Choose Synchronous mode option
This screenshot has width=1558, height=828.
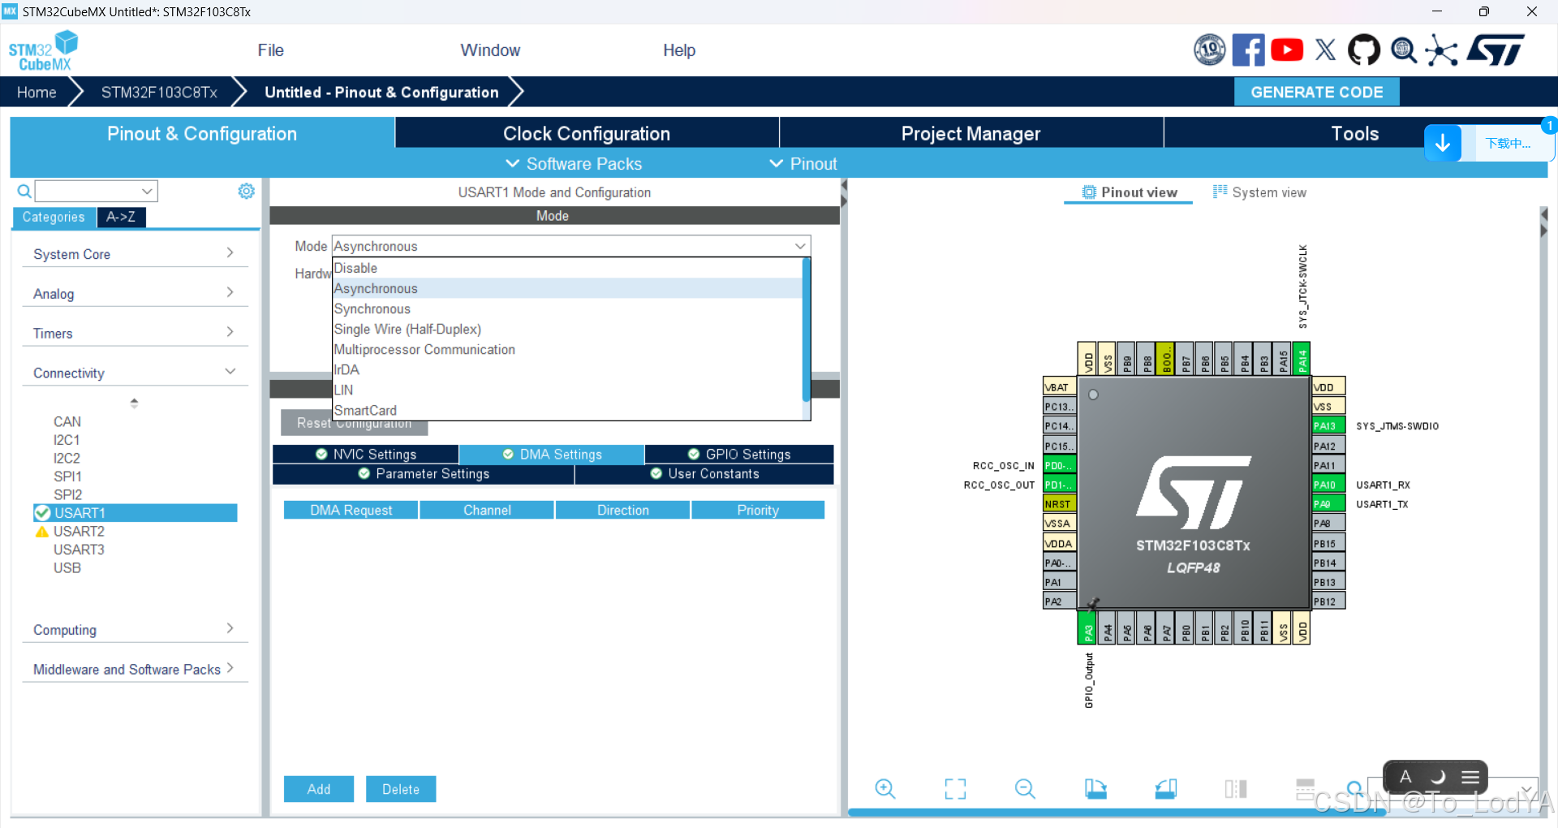click(567, 309)
